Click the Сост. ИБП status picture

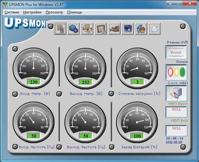(176, 93)
